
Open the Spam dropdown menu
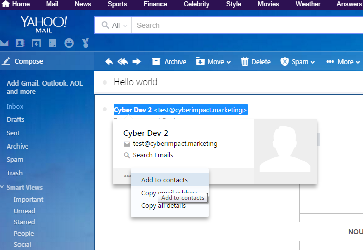(298, 61)
